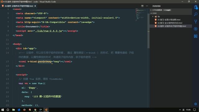This screenshot has height=112, width=199.
Task: Click the div id="app" opening tag
Action: click(26, 49)
